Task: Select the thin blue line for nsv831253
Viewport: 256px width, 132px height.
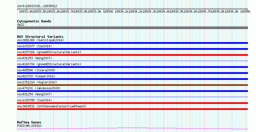Action: (x=132, y=61)
